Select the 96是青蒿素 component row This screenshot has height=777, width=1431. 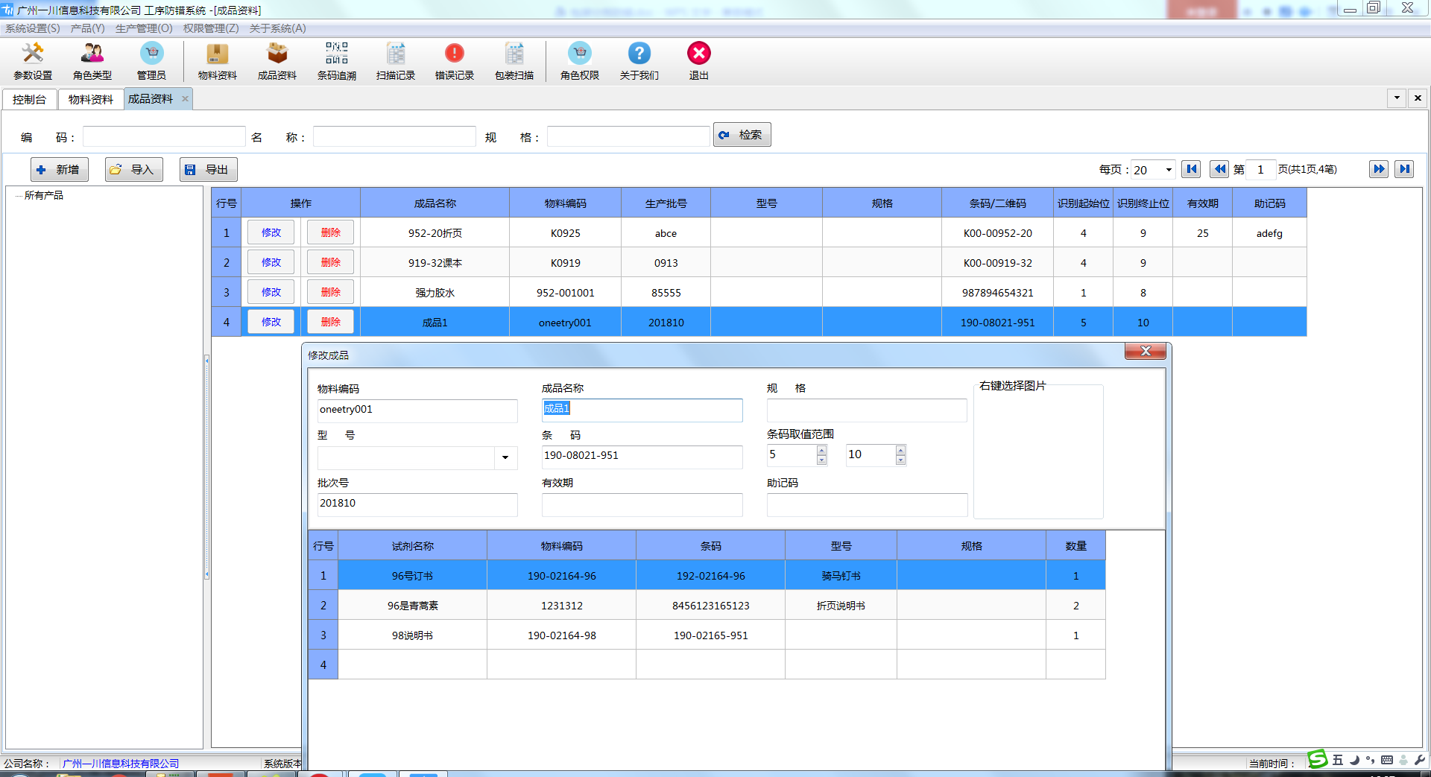[x=707, y=605]
